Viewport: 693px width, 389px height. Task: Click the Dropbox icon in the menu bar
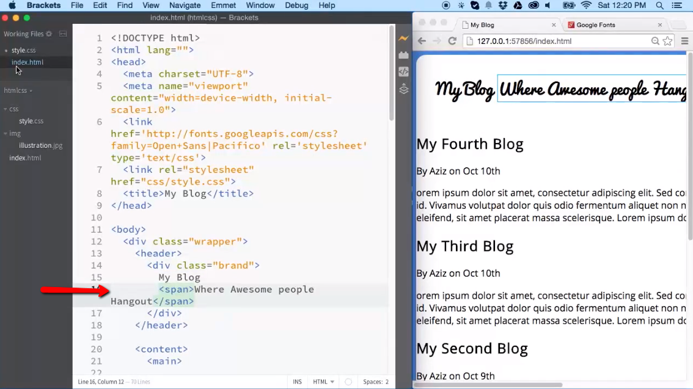(503, 5)
